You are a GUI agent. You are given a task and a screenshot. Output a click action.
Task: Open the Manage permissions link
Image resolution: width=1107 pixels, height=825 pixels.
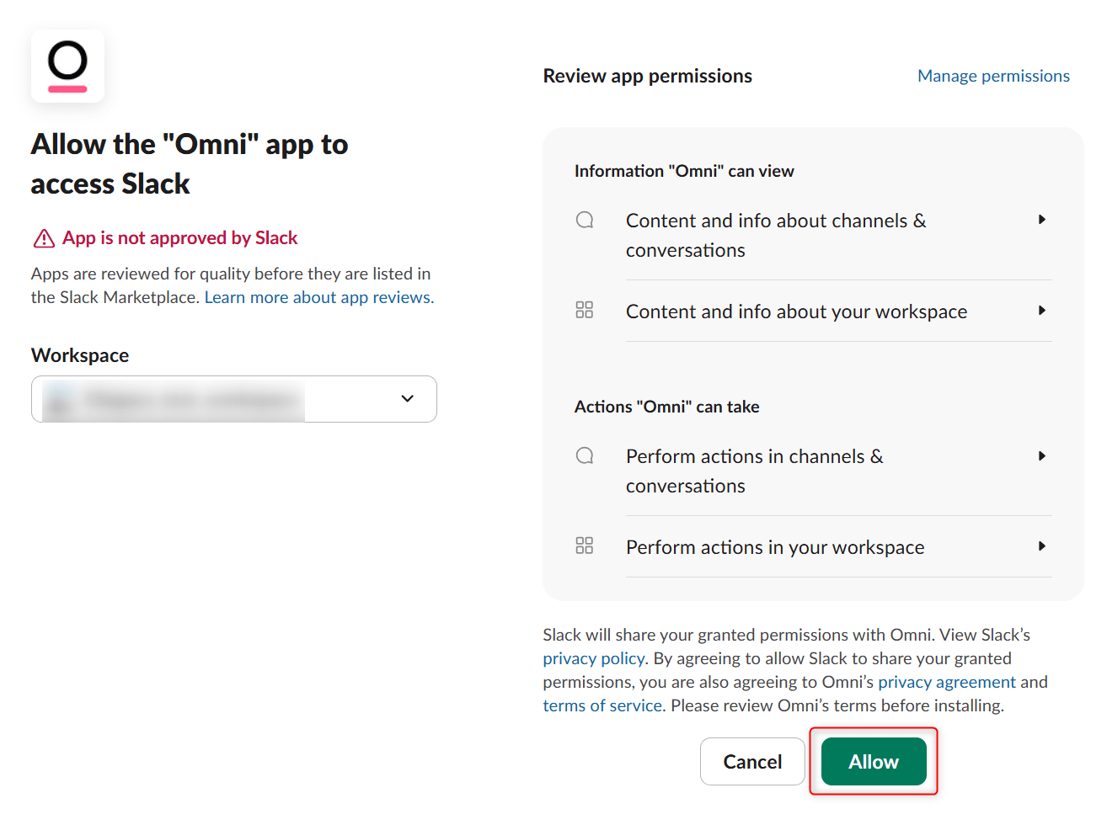coord(993,76)
